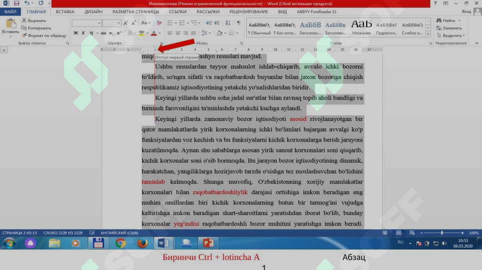Apply red font color button

coord(154,33)
